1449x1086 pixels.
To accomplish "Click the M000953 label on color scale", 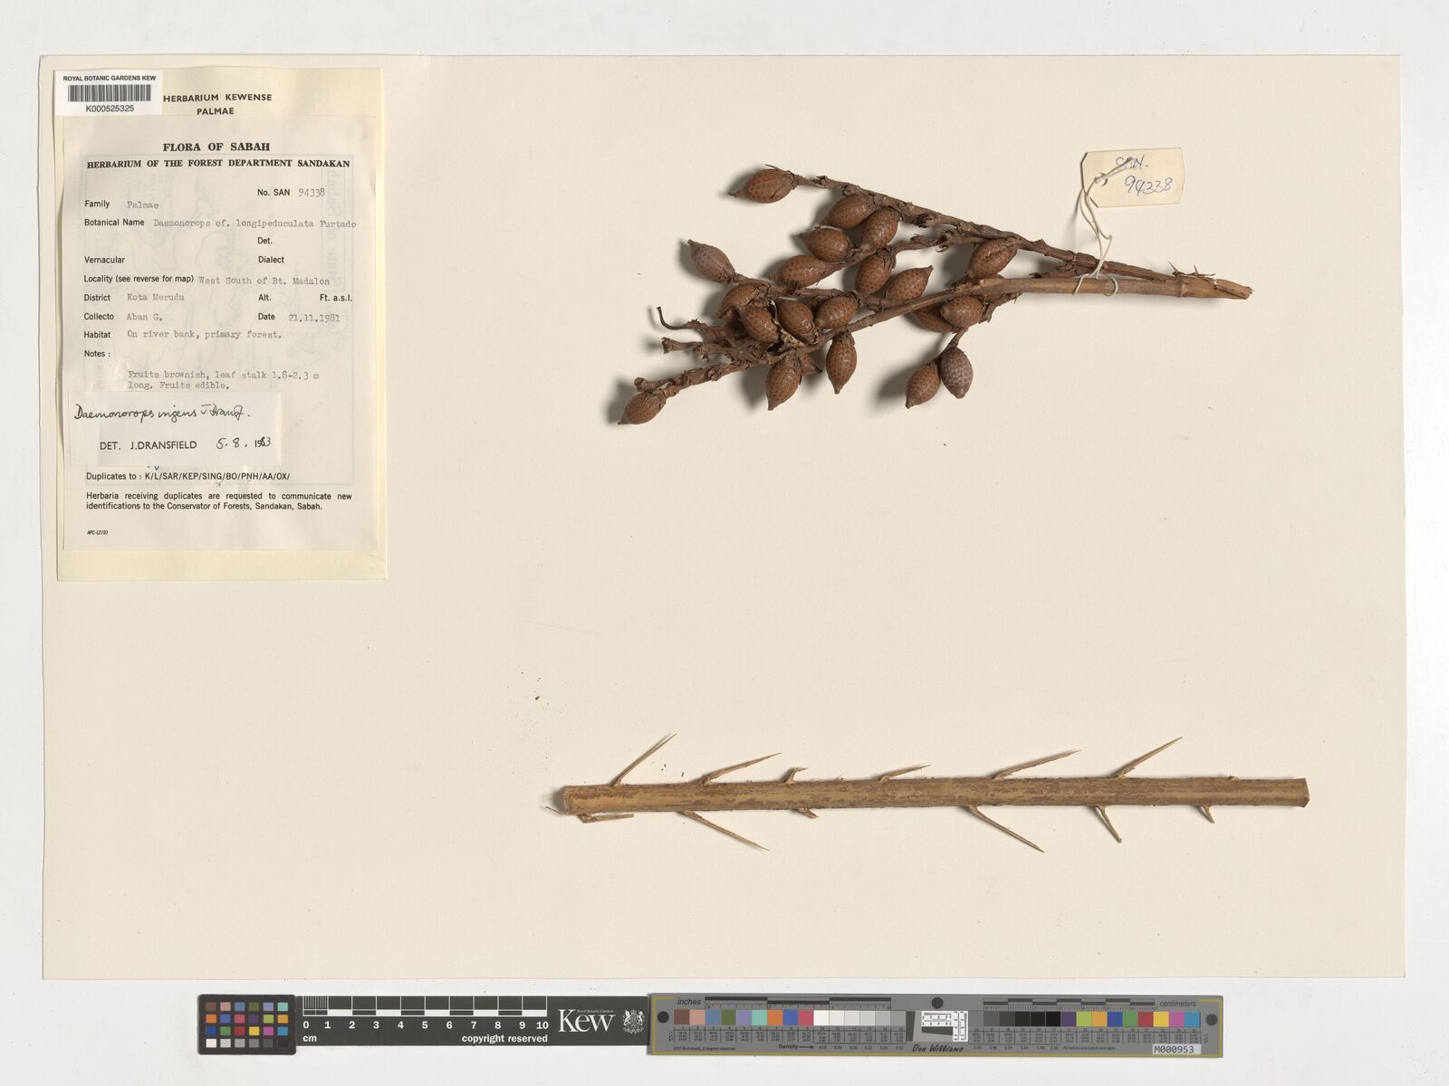I will pyautogui.click(x=1176, y=1049).
